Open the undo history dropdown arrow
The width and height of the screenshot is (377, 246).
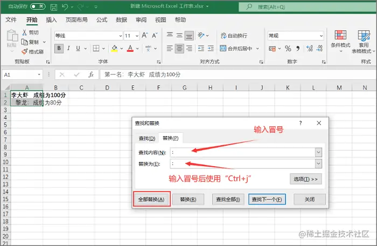click(72, 7)
